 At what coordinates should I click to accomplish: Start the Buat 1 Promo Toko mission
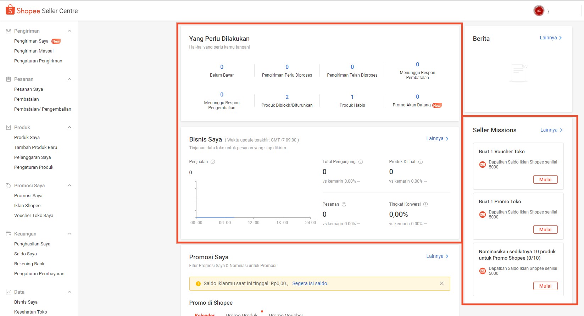coord(545,229)
